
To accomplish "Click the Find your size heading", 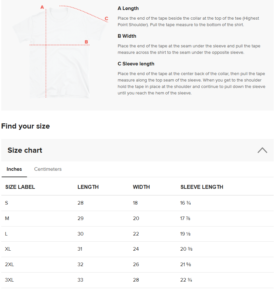I will 25,126.
